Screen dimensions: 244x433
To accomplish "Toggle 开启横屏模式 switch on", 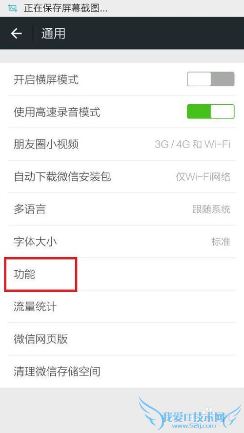I will pyautogui.click(x=210, y=79).
